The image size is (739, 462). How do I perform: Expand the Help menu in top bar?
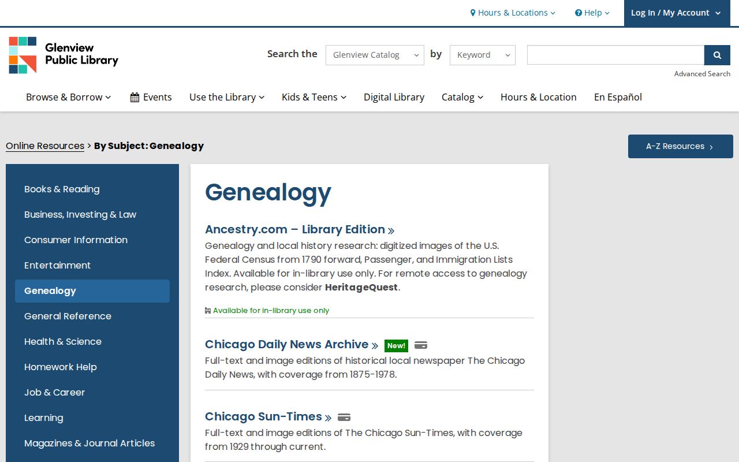point(592,13)
